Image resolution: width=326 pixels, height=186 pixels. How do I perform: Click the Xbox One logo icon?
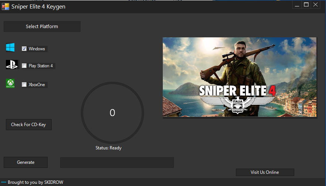click(10, 84)
